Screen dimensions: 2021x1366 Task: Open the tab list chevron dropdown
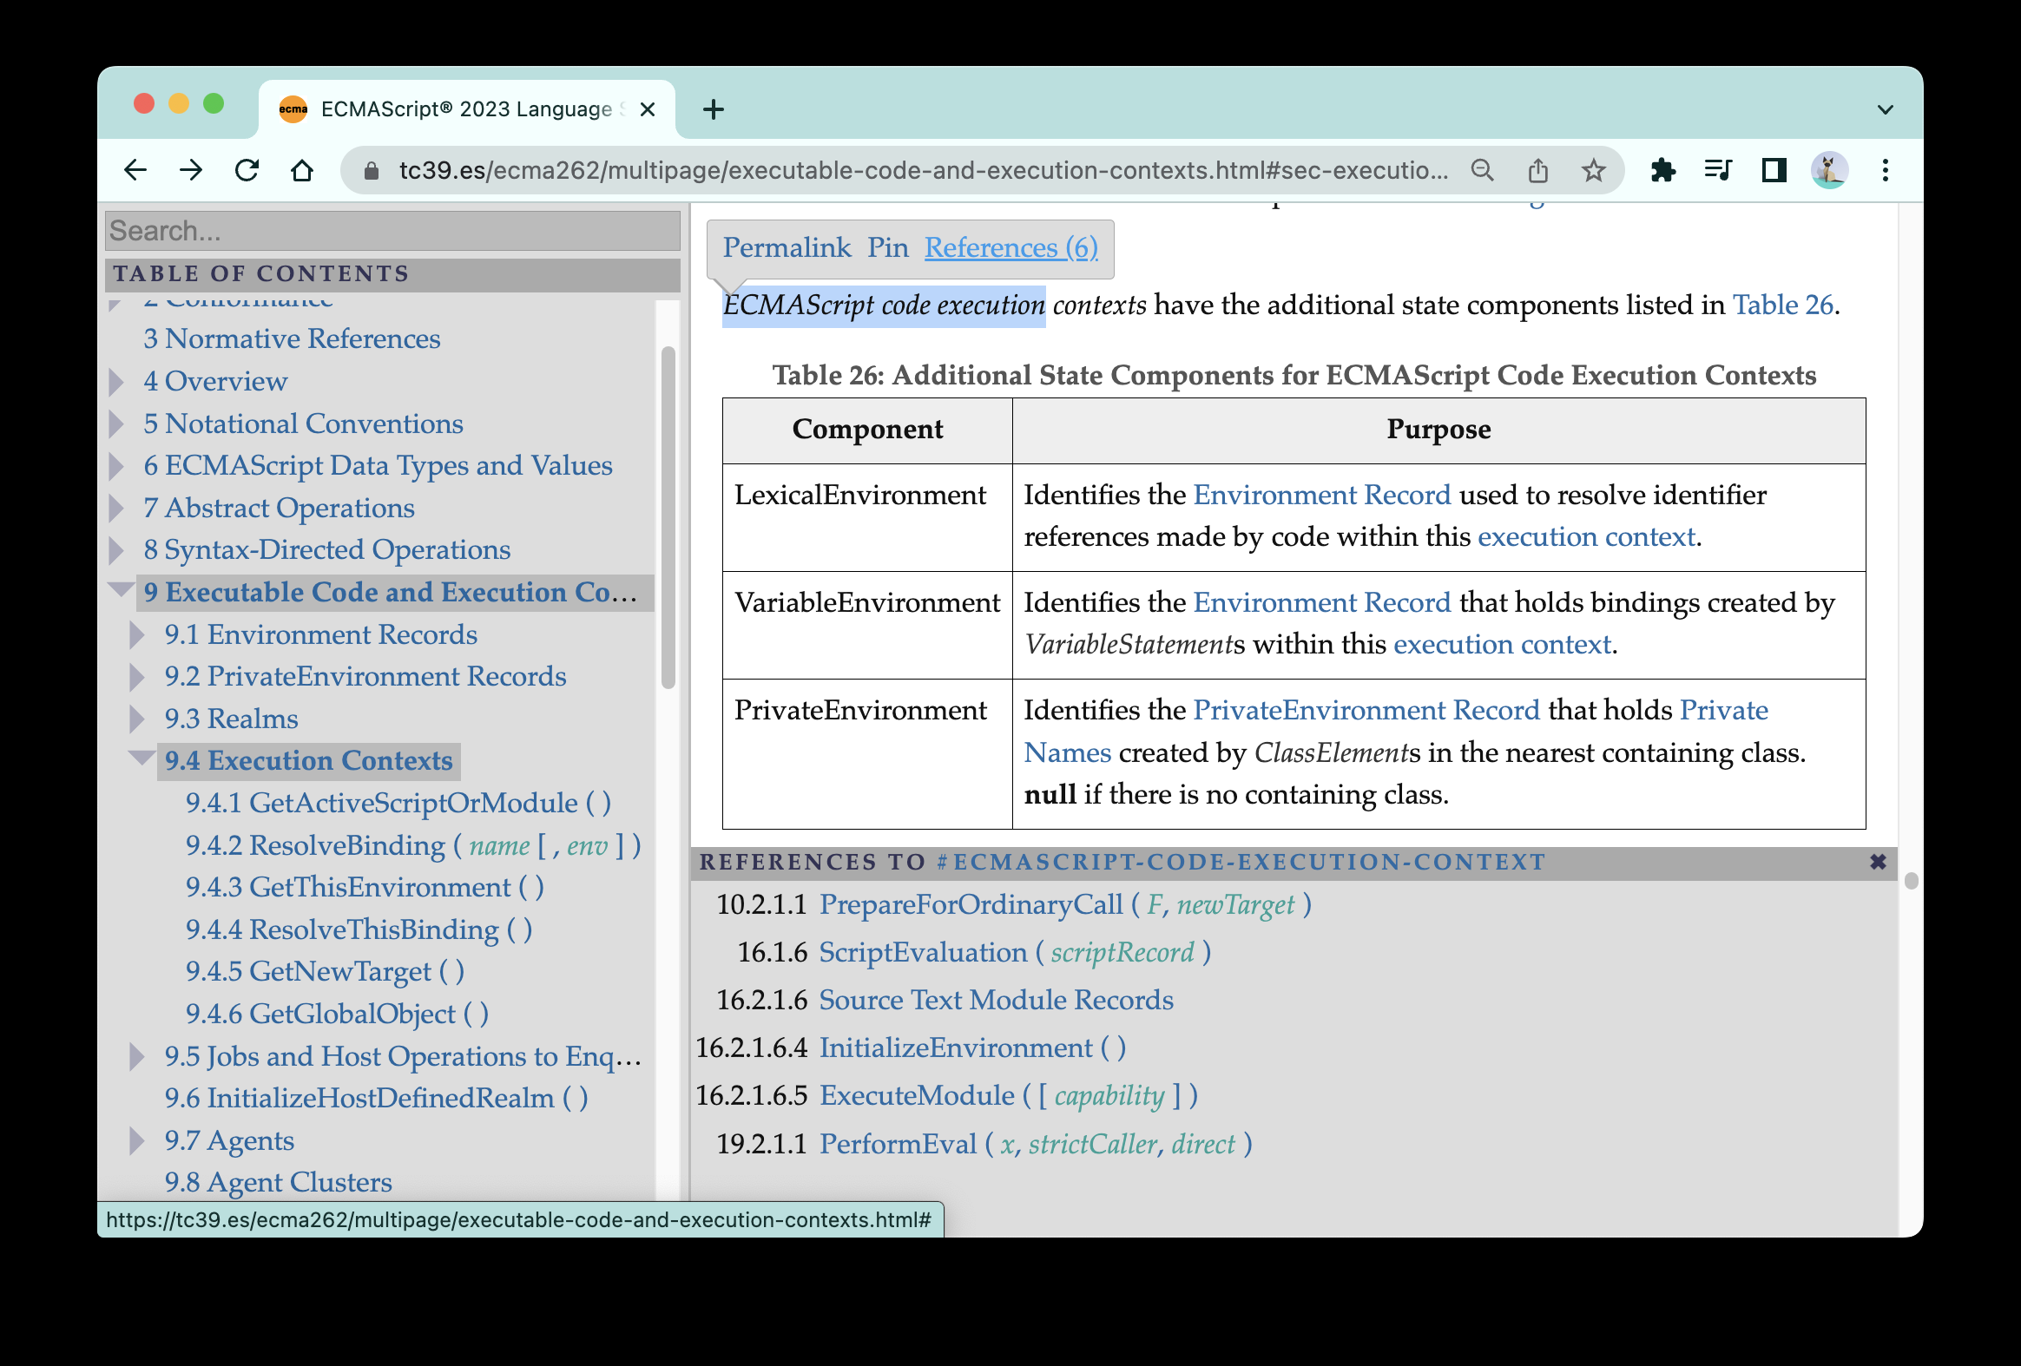click(x=1886, y=108)
